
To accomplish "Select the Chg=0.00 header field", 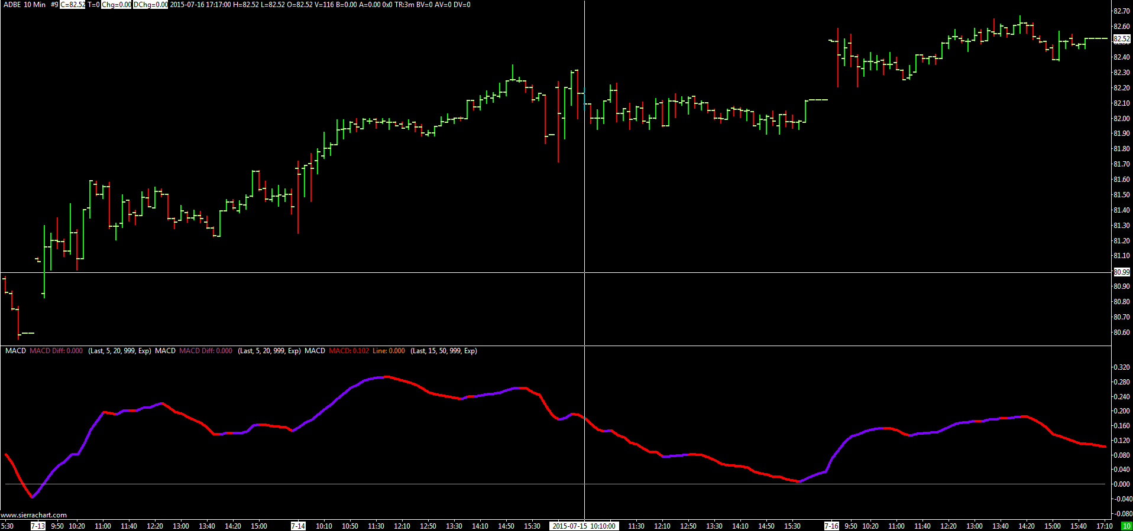I will (x=116, y=5).
